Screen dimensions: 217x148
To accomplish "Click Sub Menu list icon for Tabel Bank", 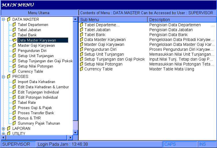I will coord(81,35).
